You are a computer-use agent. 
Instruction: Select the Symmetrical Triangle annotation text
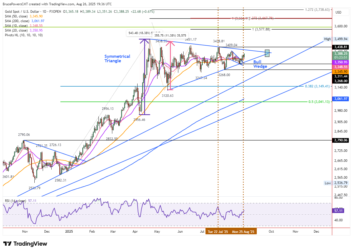117,59
